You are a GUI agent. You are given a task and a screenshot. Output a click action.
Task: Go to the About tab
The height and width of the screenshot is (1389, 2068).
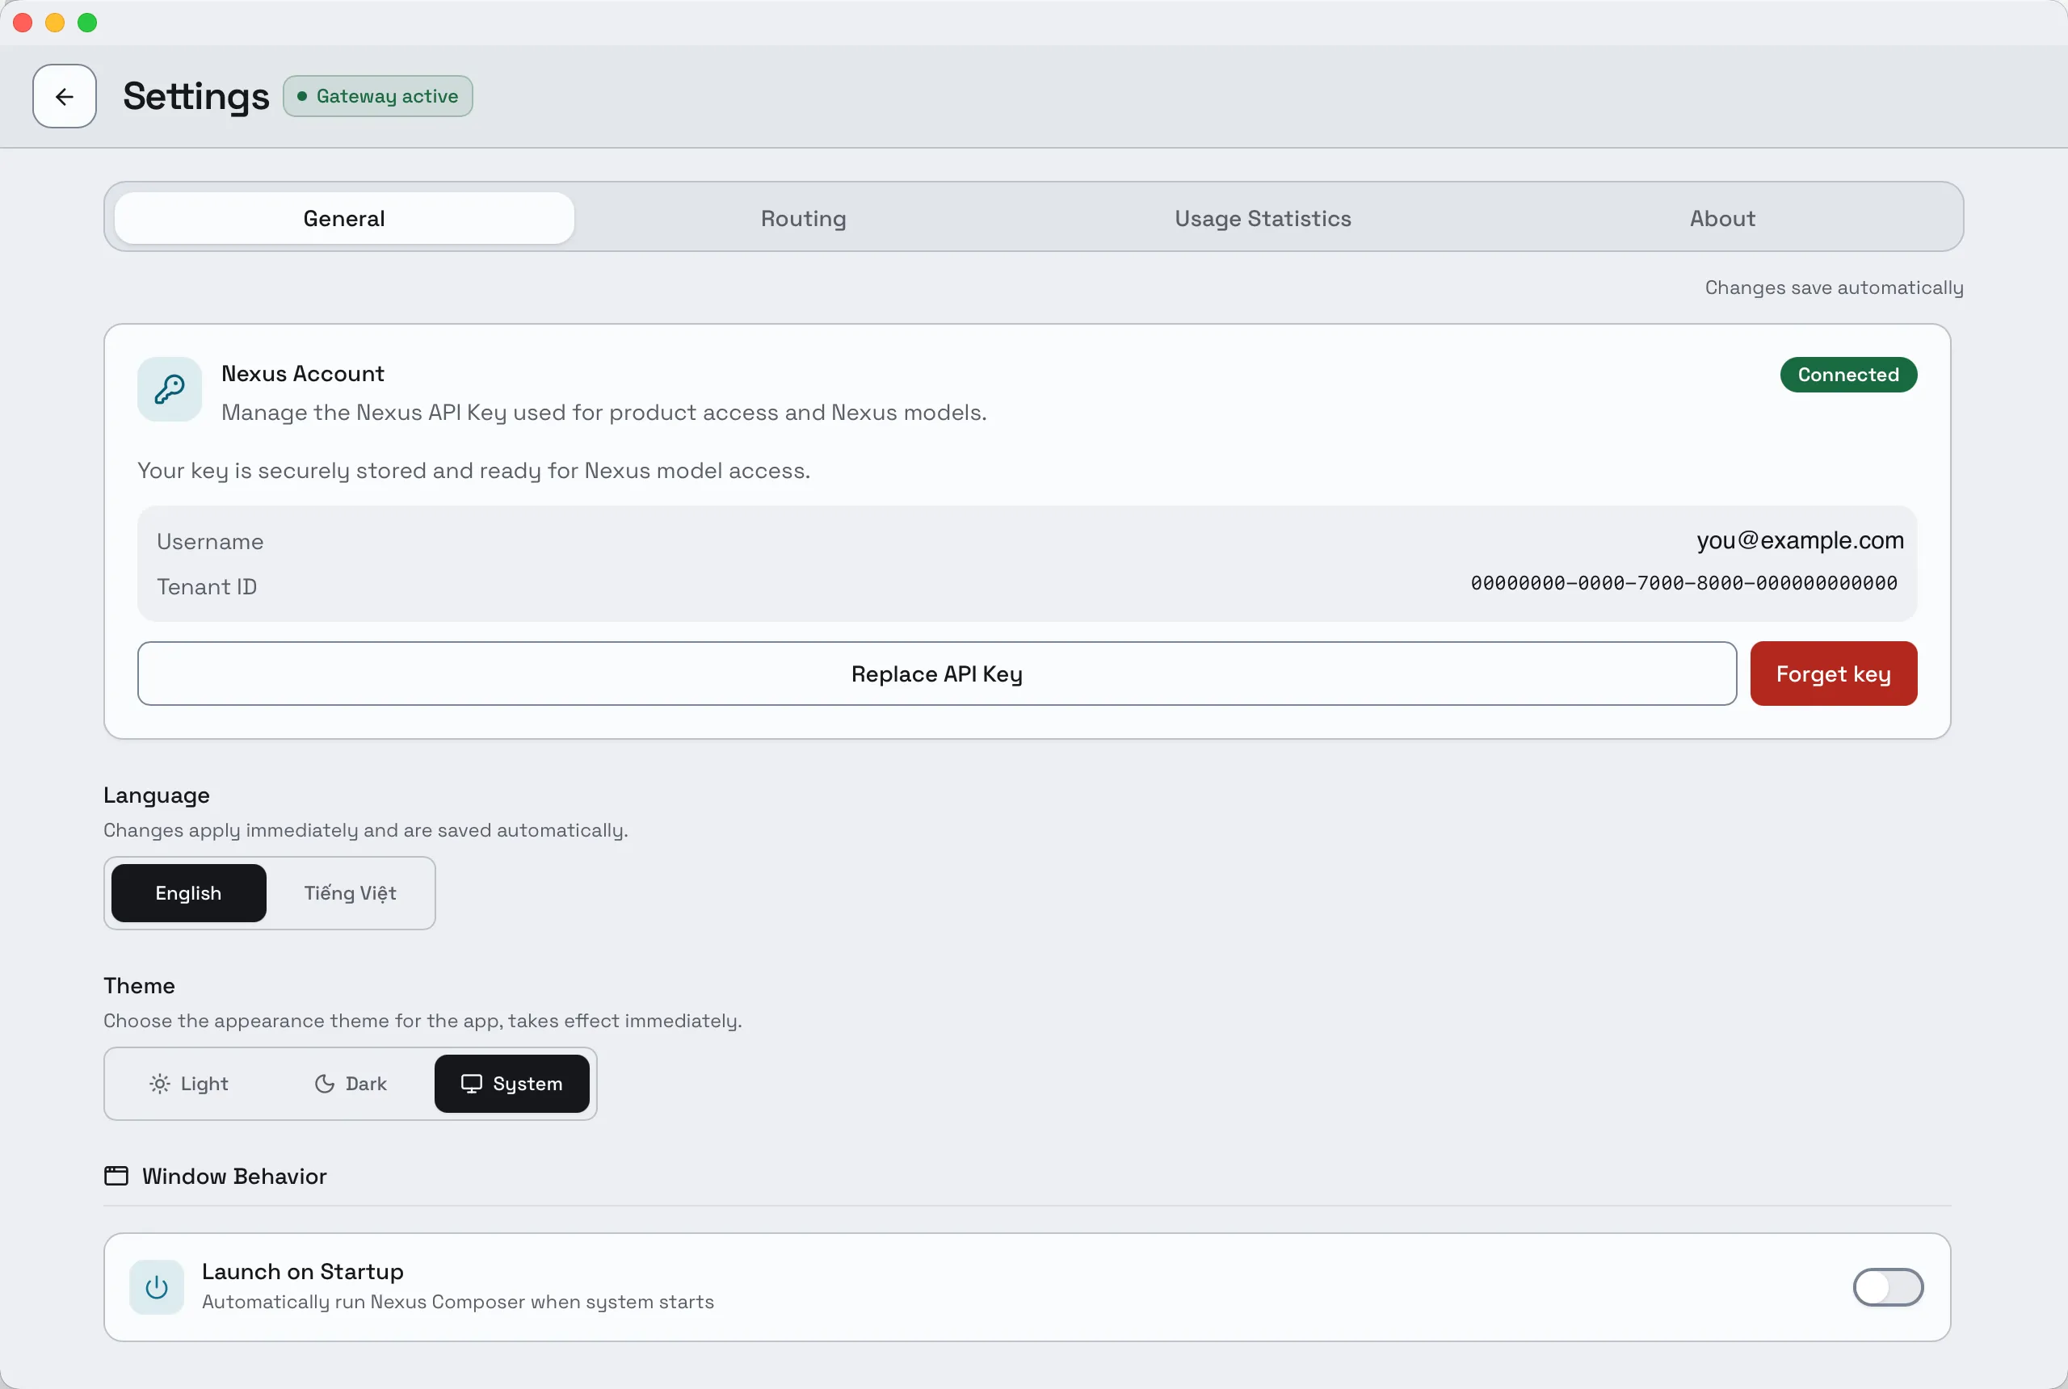coord(1722,218)
